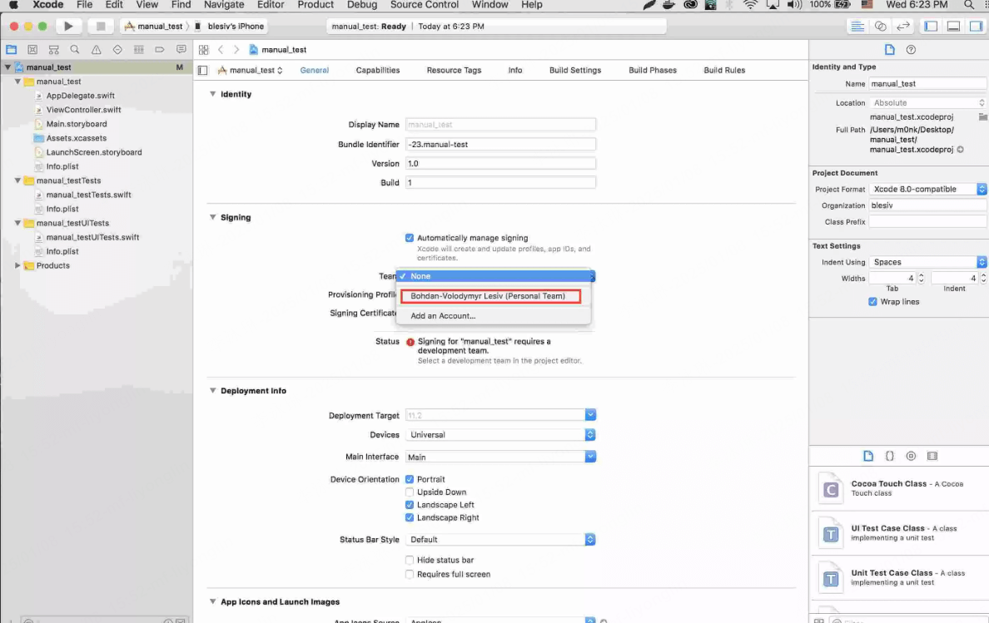This screenshot has height=623, width=989.
Task: Collapse the manual_testTests folder
Action: 18,180
